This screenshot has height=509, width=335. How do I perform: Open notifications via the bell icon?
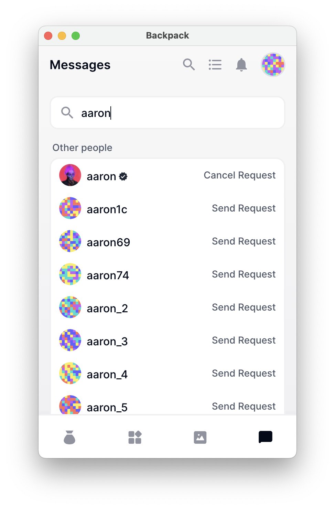[x=241, y=64]
